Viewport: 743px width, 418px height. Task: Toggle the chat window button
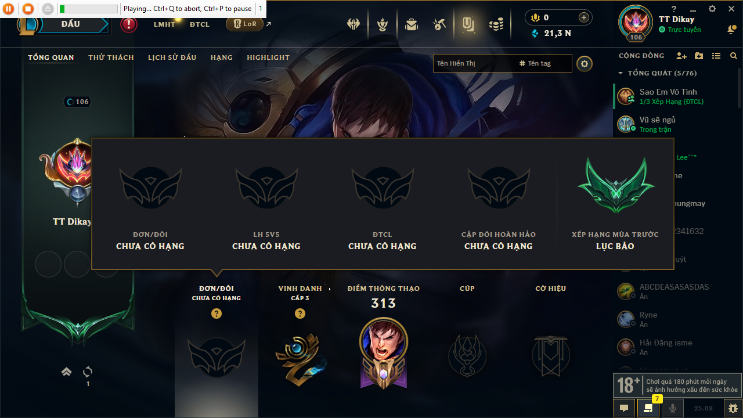(624, 408)
